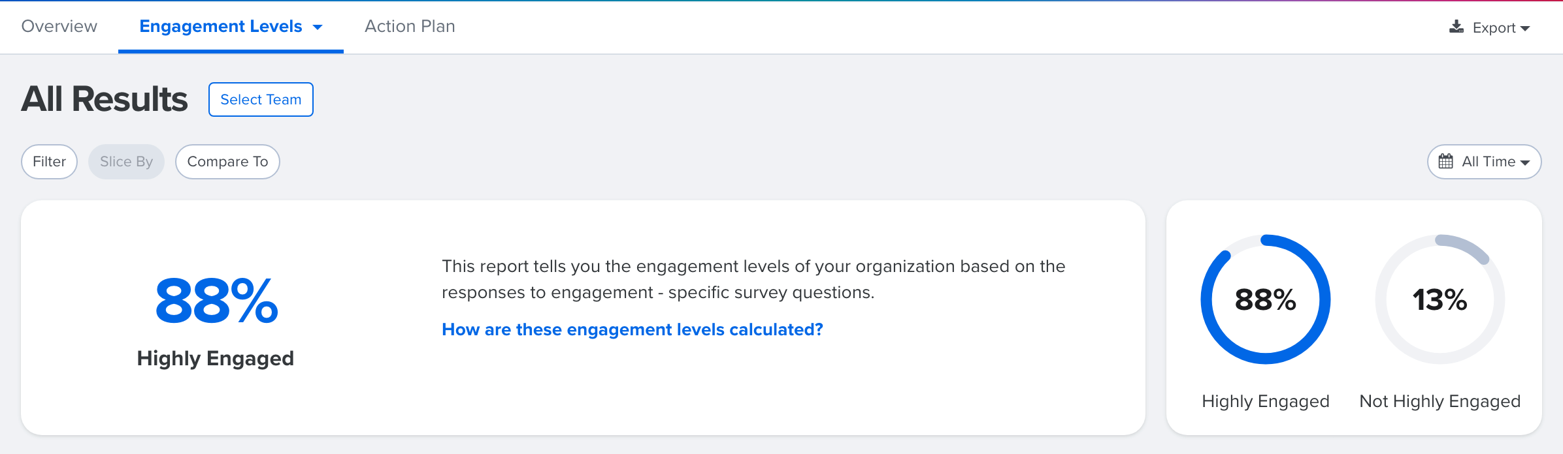1563x454 pixels.
Task: Click the Select Team button
Action: coord(261,99)
